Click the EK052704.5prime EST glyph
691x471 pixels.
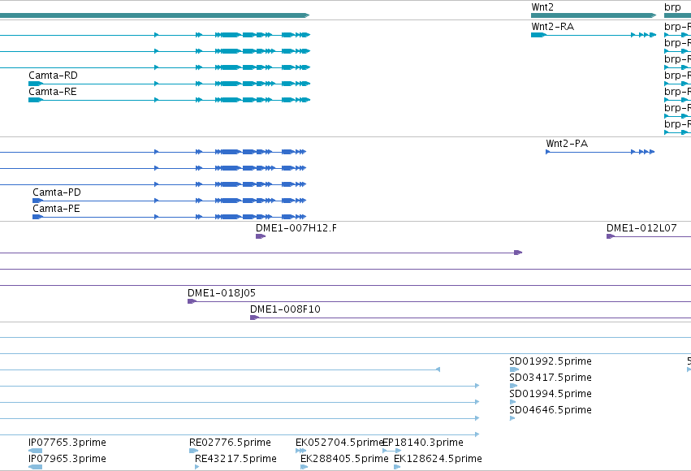click(301, 451)
